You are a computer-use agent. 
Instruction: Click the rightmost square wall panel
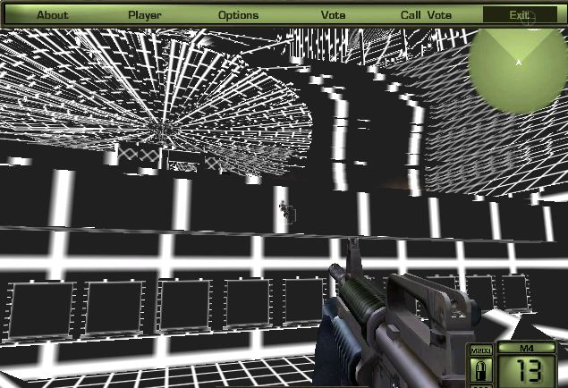pos(513,291)
